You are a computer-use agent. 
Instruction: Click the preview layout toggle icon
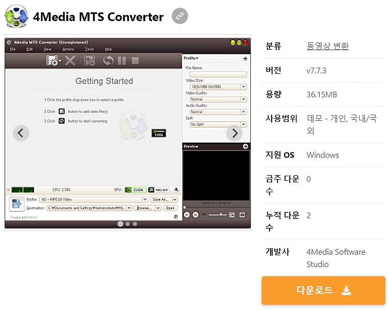pos(232,215)
